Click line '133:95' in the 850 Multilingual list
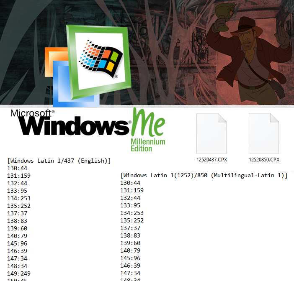This screenshot has height=281, width=294. (130, 205)
